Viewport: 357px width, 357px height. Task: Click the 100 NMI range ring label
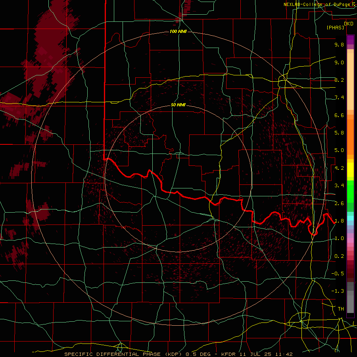[x=178, y=31]
